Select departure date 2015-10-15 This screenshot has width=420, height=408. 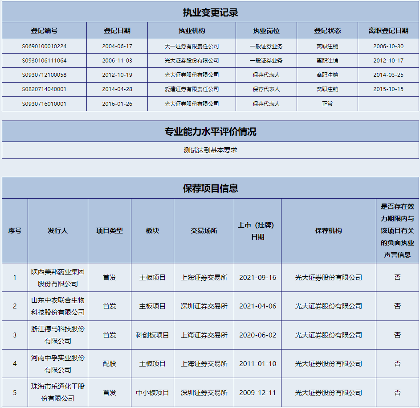[388, 89]
